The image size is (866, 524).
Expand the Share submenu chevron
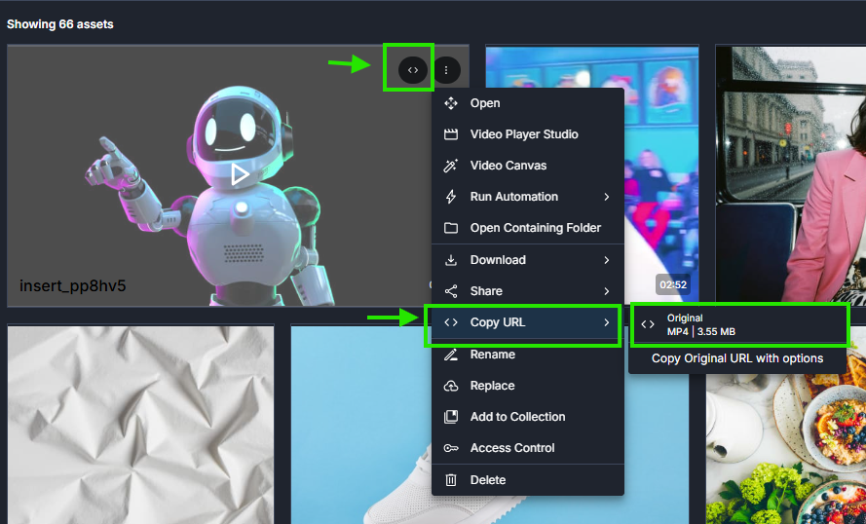pyautogui.click(x=607, y=291)
